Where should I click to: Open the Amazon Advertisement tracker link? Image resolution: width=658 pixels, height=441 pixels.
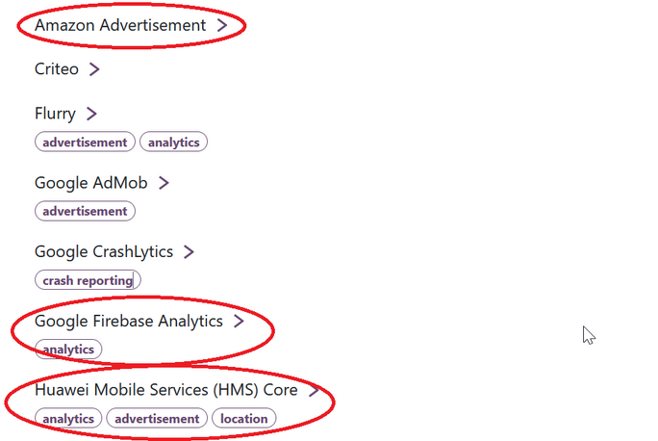[x=120, y=25]
